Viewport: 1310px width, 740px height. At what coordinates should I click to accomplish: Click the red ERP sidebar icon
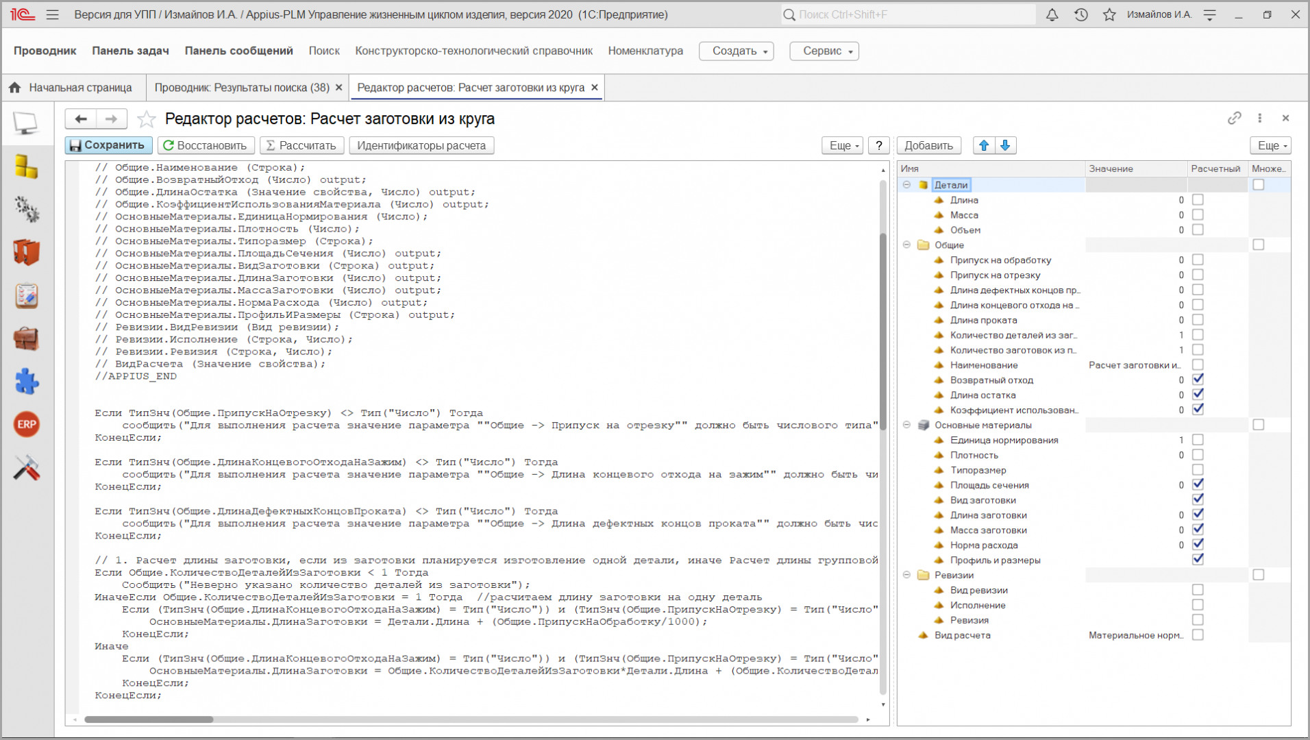27,424
